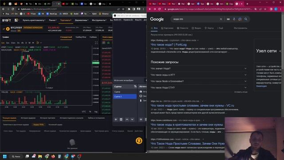The image size is (284, 160).
Task: Search by image with Google Lens
Action: [240, 19]
